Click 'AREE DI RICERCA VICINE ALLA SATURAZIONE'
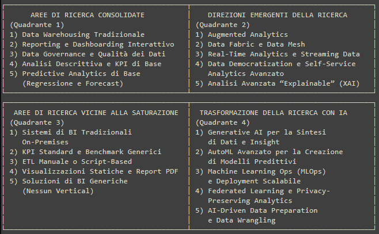This screenshot has width=379, height=234. coord(96,113)
